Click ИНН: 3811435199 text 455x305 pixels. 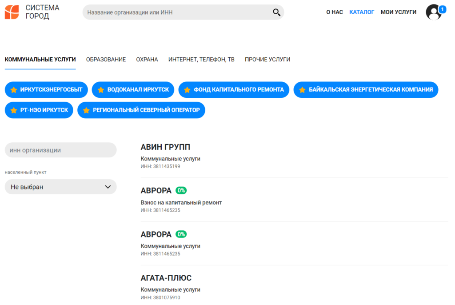pyautogui.click(x=160, y=166)
